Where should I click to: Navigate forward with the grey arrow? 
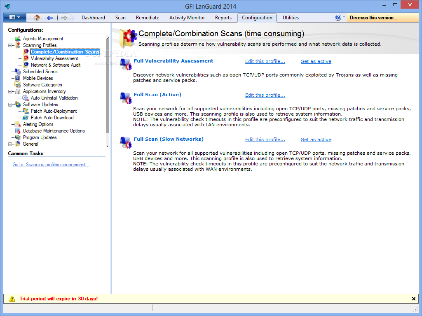[64, 18]
